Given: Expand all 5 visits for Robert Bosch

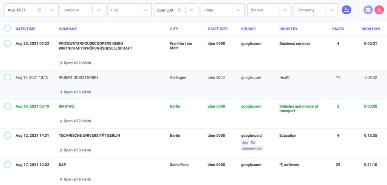Looking at the screenshot, I should click(x=75, y=92).
